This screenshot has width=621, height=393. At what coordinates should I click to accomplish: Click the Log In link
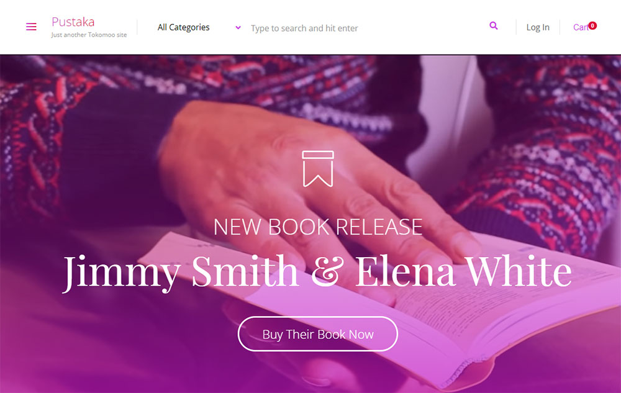pyautogui.click(x=538, y=27)
